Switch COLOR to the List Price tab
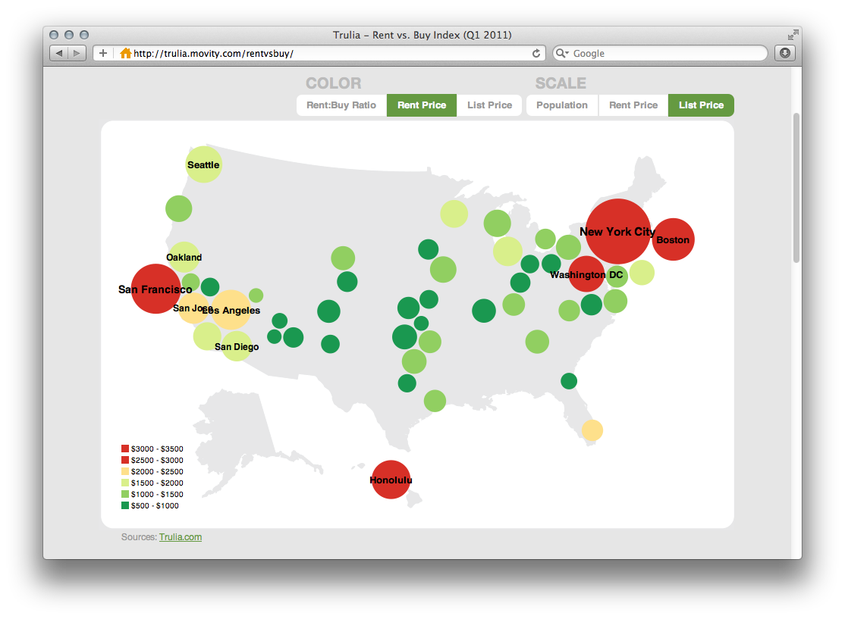 click(x=489, y=105)
